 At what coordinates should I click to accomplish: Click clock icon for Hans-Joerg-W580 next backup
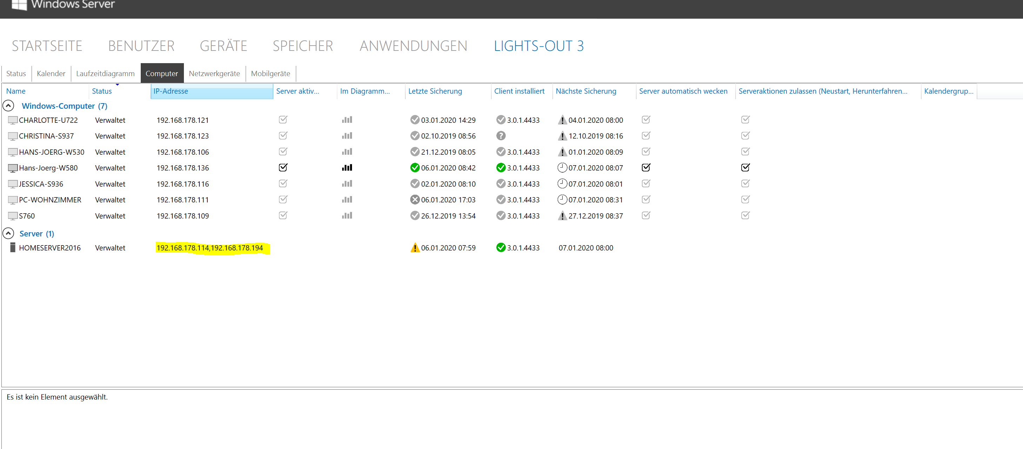point(562,168)
